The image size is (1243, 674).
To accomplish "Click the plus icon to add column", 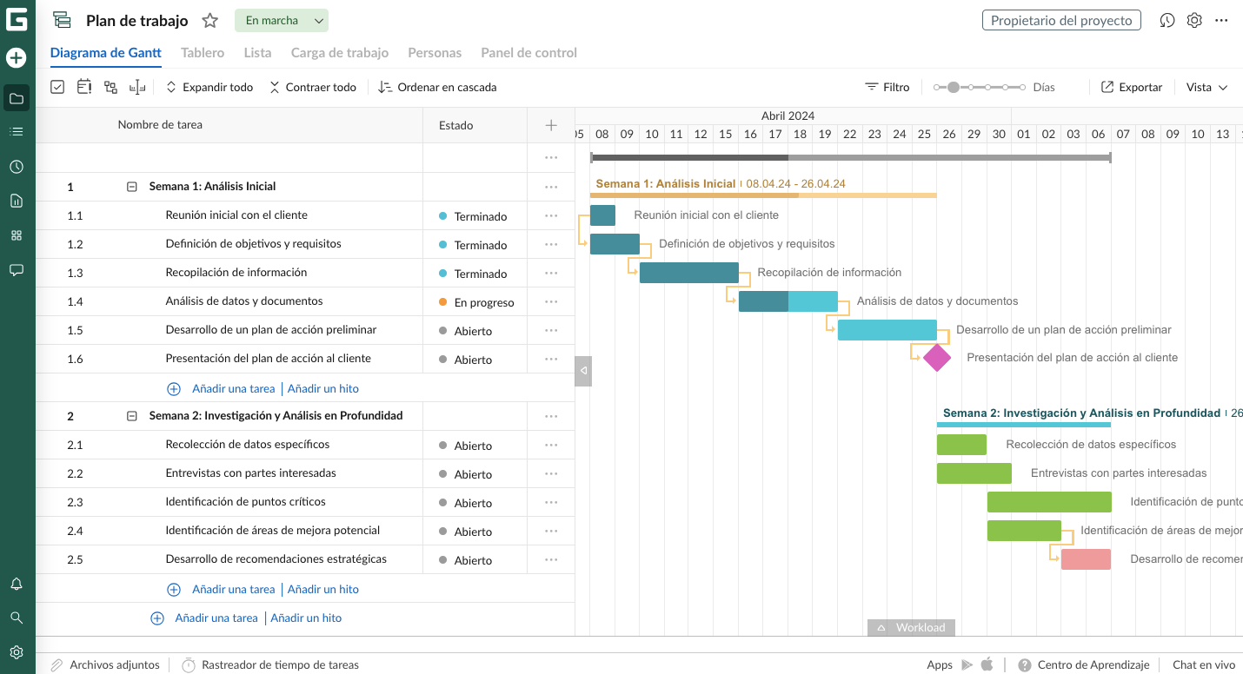I will point(551,125).
